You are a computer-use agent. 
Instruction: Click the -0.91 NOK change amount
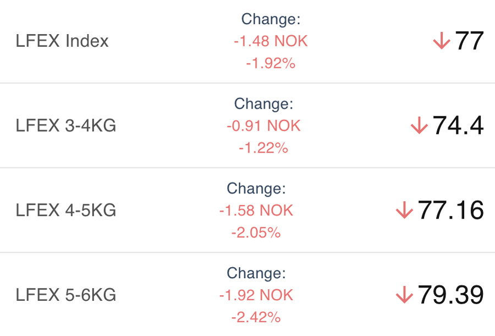(263, 126)
